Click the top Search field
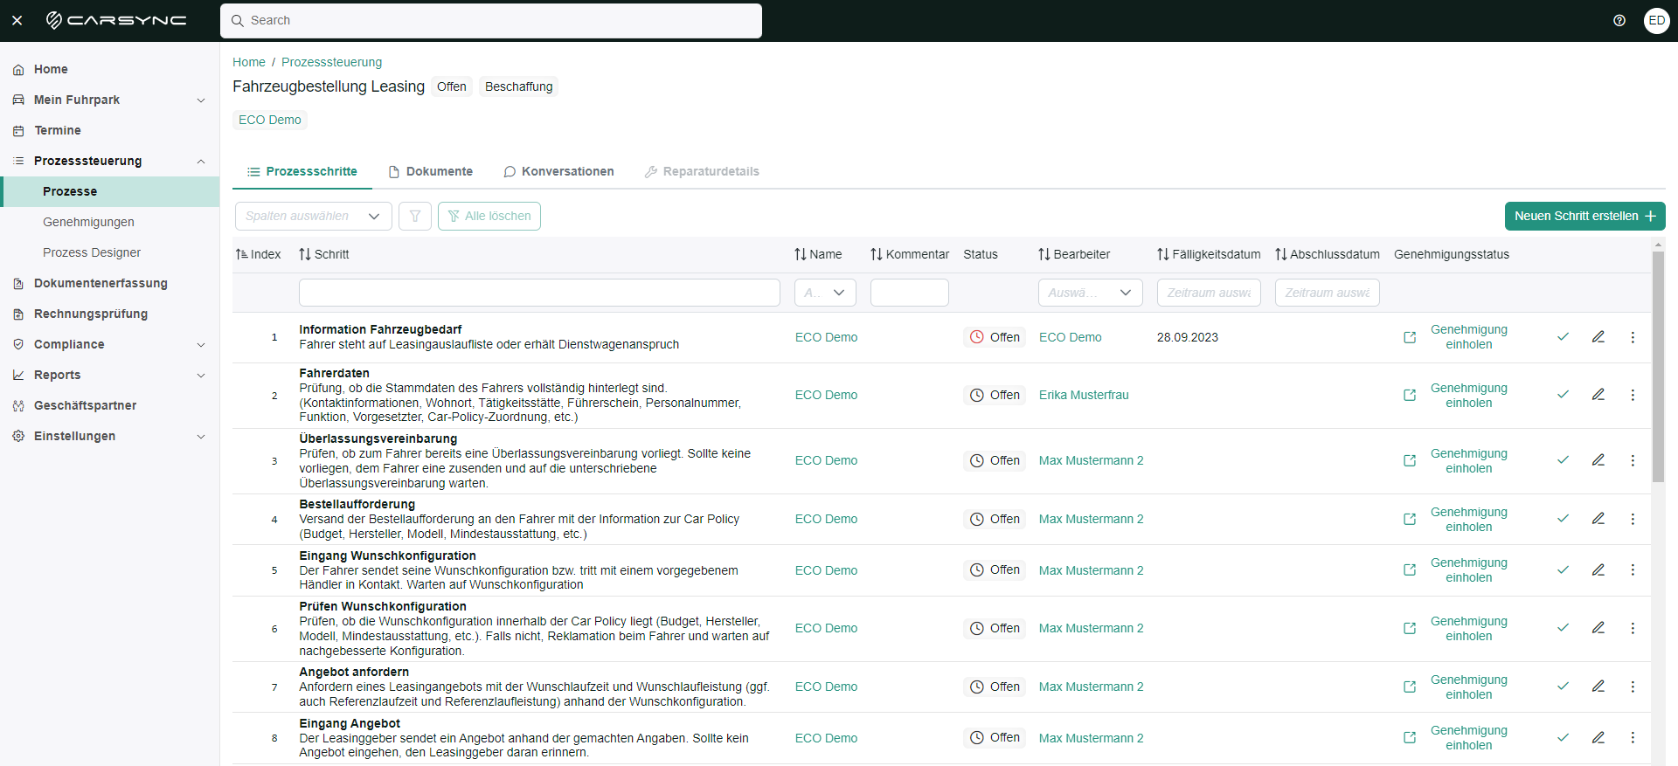 (491, 20)
